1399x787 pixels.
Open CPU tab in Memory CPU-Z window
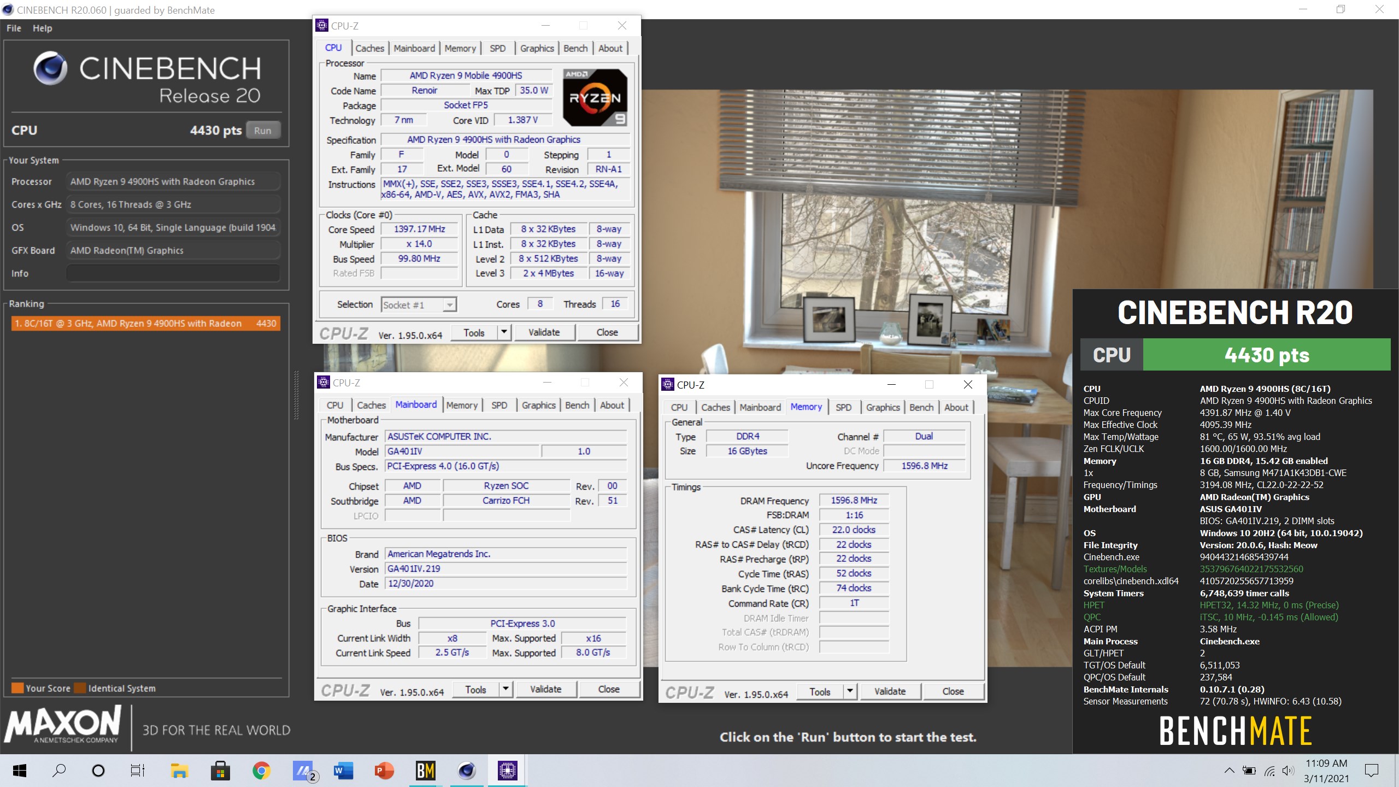pos(679,407)
